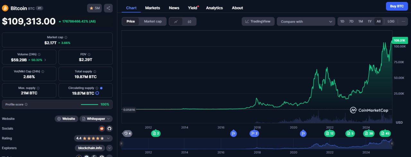The image size is (411, 157).
Task: Toggle the LOG scale option
Action: coord(391,21)
